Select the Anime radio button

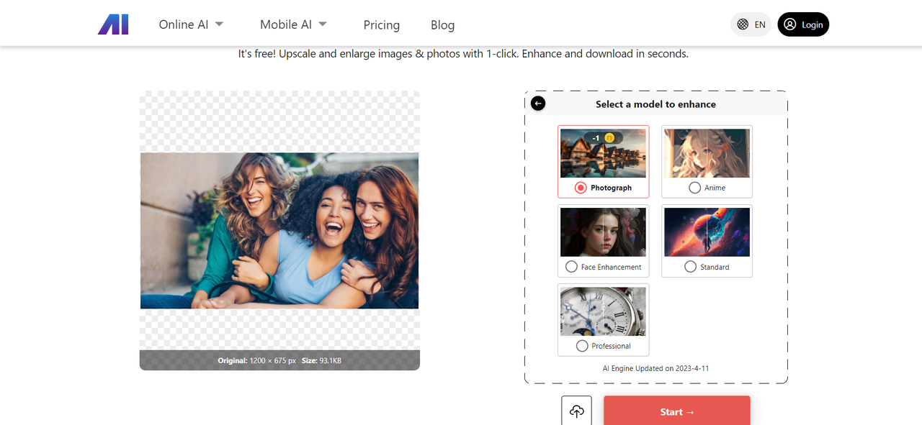(694, 188)
